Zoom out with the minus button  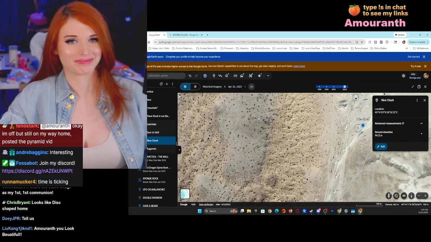click(x=419, y=196)
